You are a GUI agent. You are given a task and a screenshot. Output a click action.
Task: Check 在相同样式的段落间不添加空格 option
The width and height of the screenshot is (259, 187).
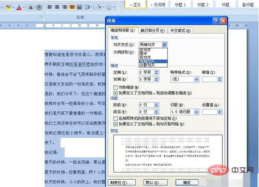(116, 118)
